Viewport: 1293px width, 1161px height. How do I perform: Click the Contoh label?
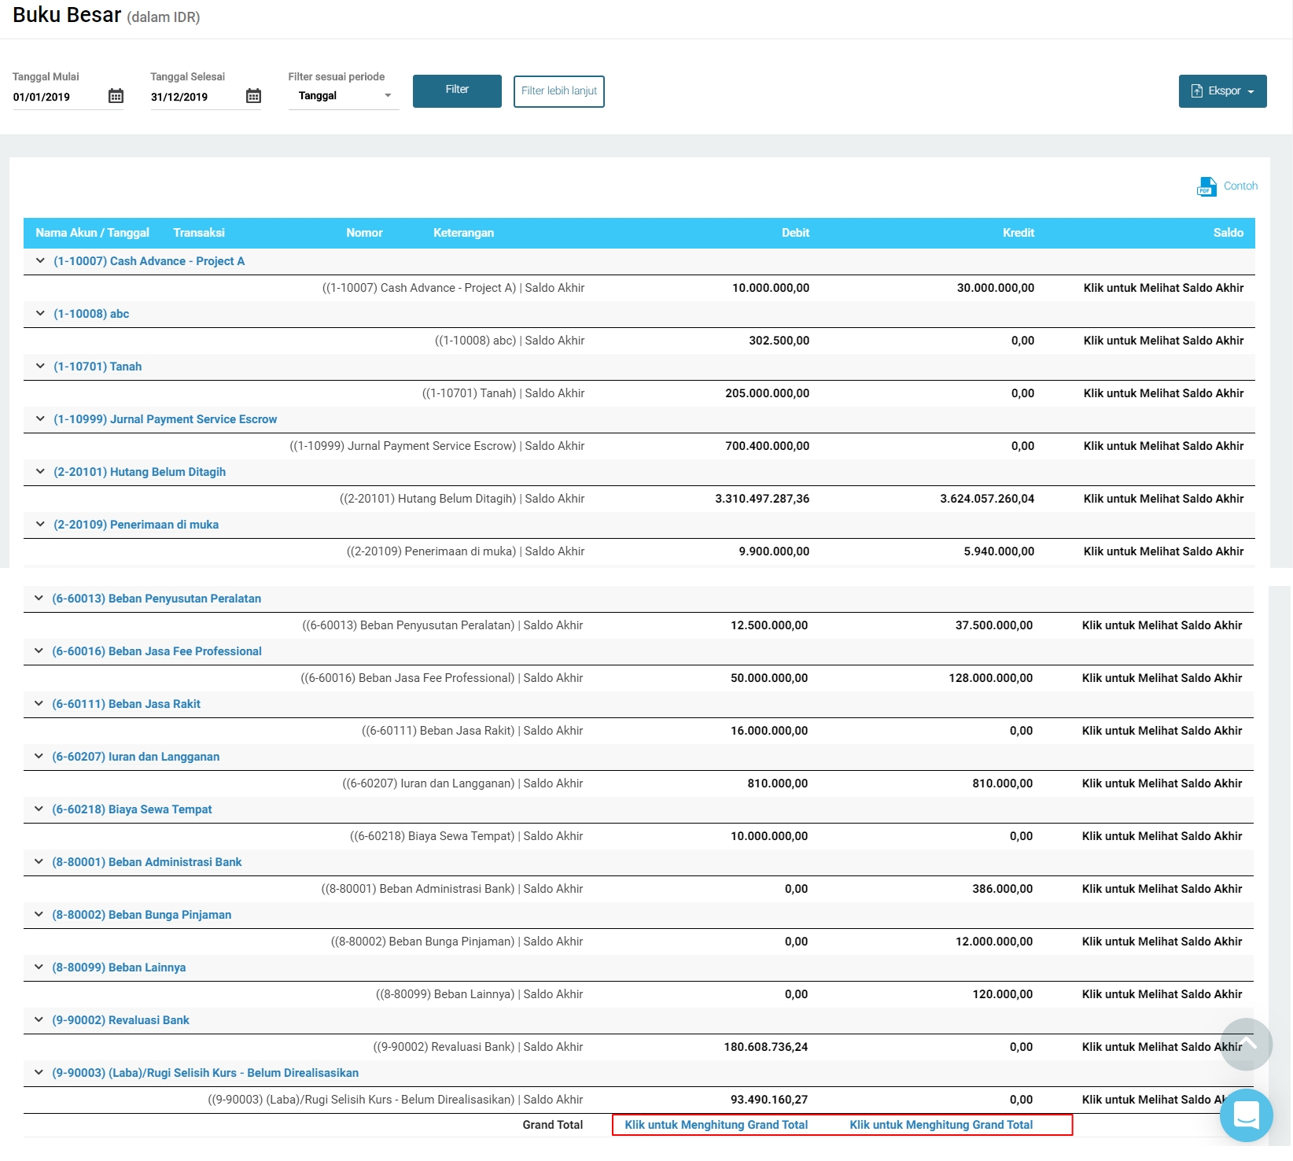click(1240, 186)
